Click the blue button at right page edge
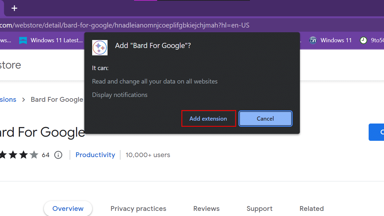Screen dimensions: 384x216 click(x=378, y=132)
